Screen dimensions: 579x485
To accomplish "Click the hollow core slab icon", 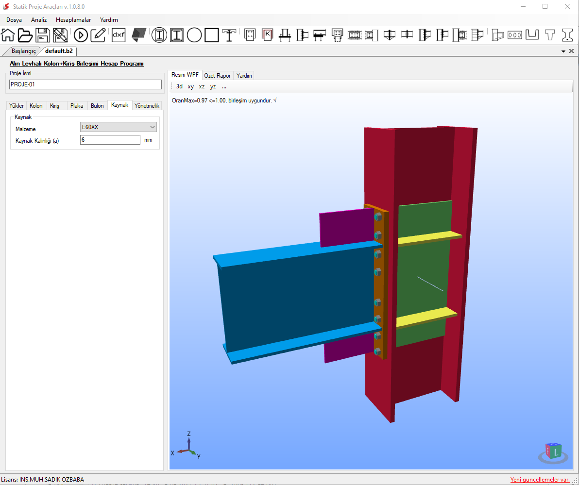I will pos(515,34).
